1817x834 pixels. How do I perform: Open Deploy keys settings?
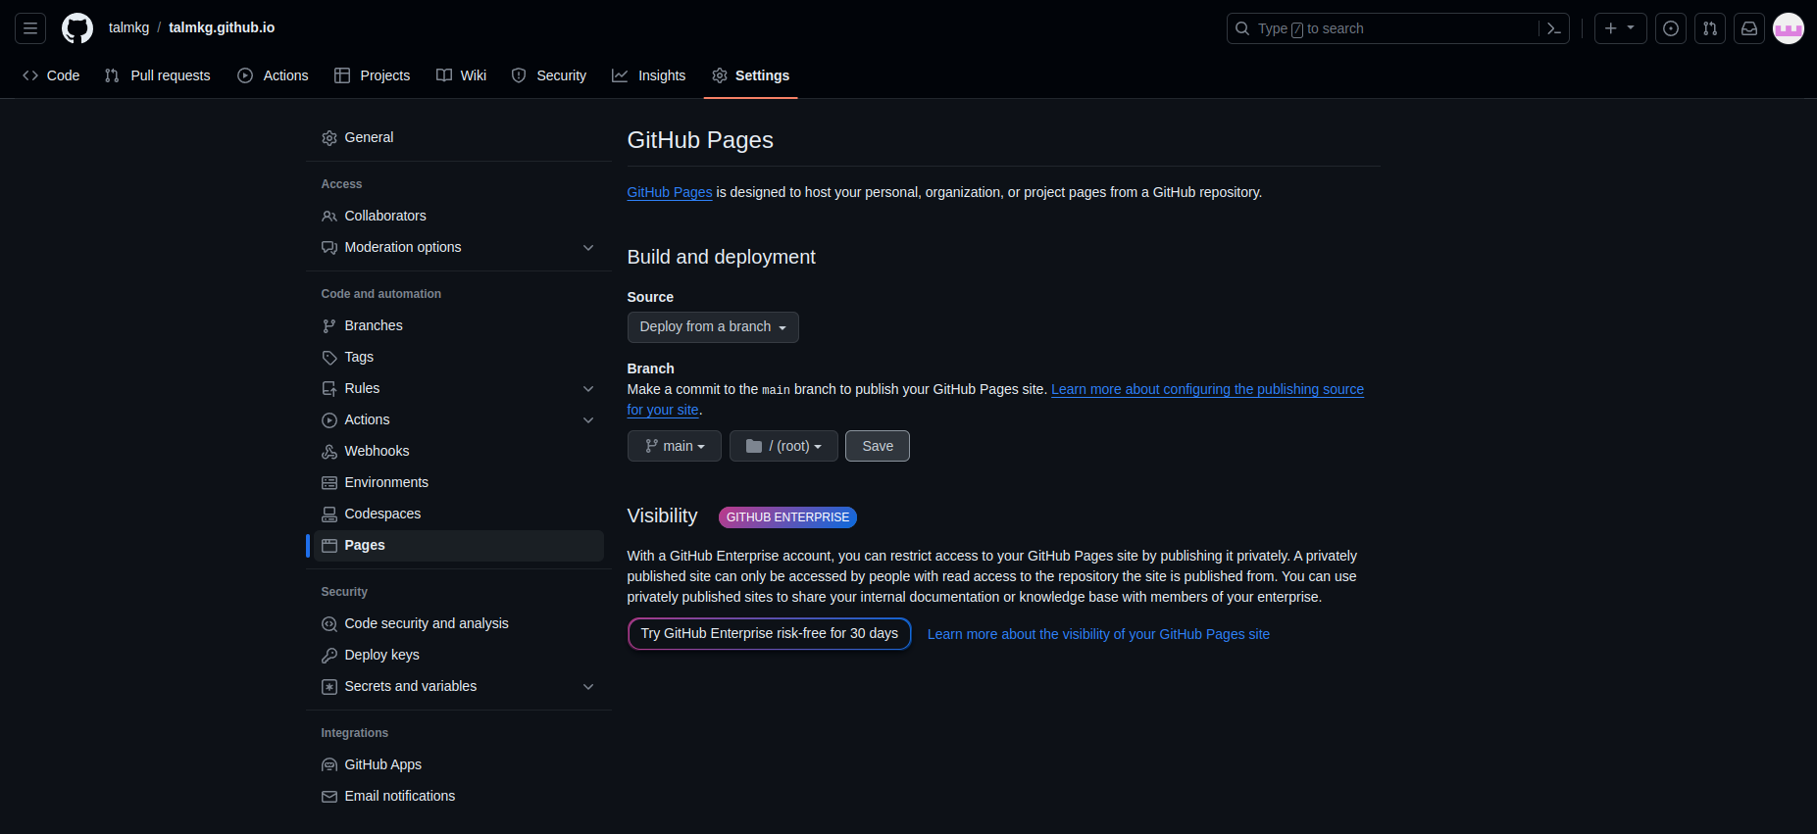459,656
